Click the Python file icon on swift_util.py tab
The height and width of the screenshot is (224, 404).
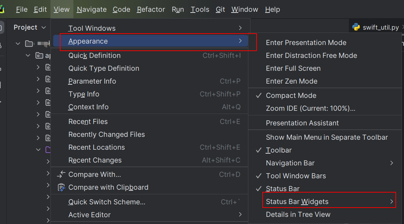point(356,27)
